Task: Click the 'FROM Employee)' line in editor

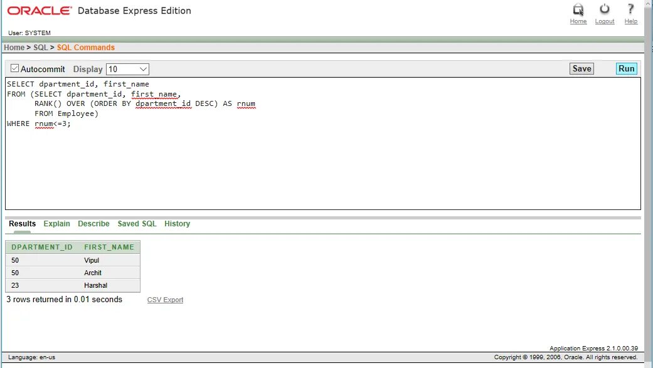Action: [x=66, y=113]
